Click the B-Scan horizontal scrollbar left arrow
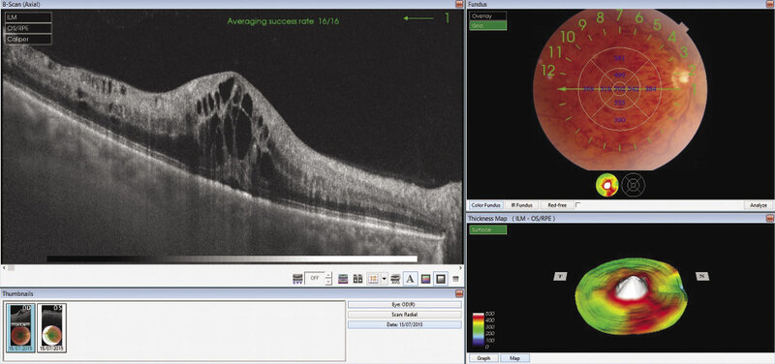 click(x=4, y=267)
